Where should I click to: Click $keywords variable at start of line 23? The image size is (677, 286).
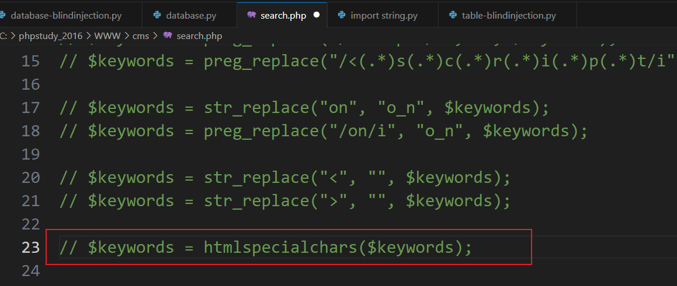pyautogui.click(x=131, y=247)
